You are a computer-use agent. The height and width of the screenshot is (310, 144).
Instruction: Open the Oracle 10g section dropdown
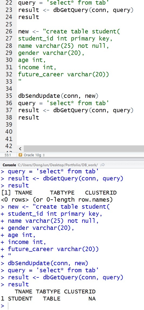tap(32, 155)
